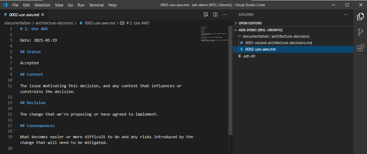Collapse documentation / architecture-decisions folder

point(294,36)
